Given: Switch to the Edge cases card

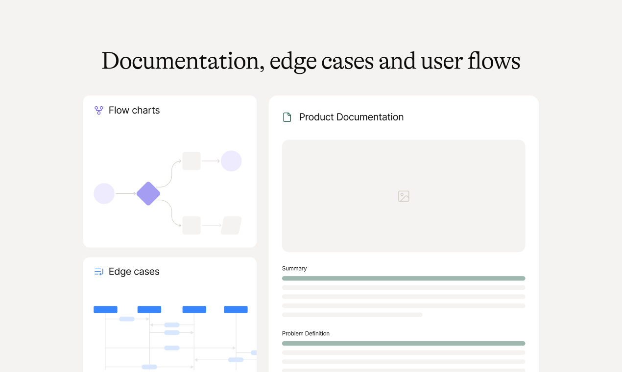Looking at the screenshot, I should click(170, 313).
